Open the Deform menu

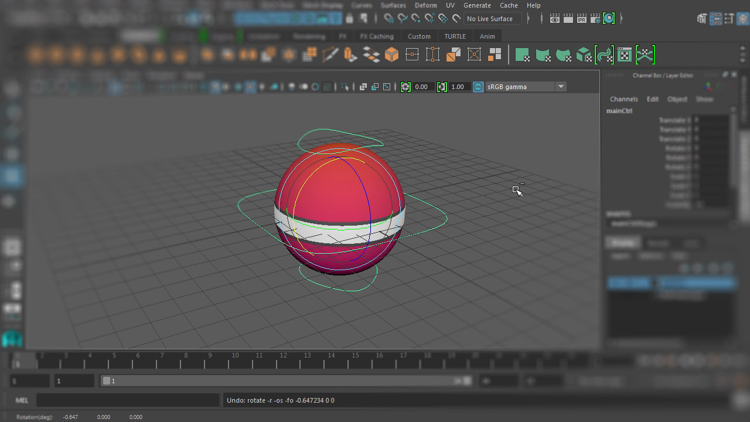pos(425,5)
